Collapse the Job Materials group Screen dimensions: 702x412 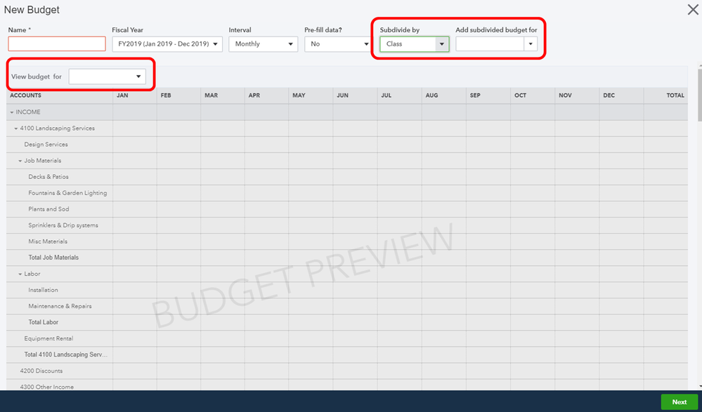coord(20,161)
